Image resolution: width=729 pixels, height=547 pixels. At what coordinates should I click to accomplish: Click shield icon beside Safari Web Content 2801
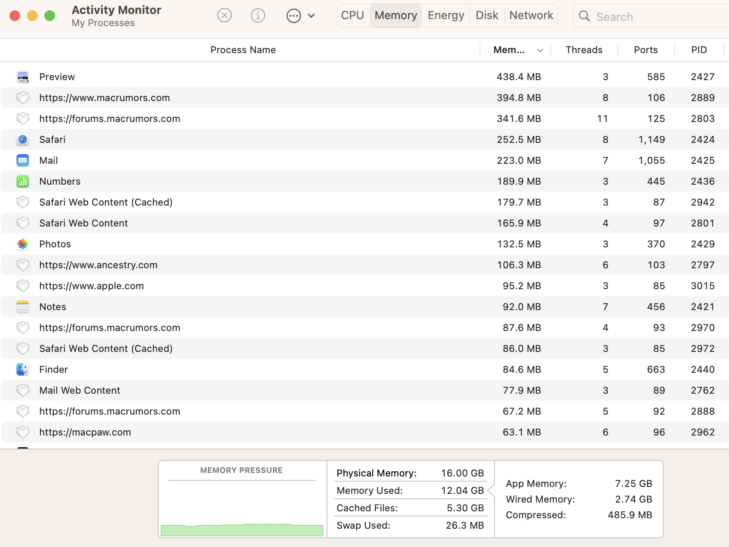(x=23, y=223)
